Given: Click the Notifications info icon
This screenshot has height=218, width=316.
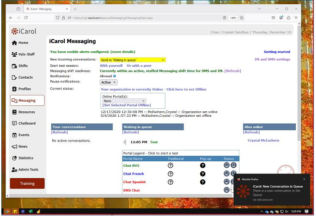Looking at the screenshot, I should click(115, 76).
